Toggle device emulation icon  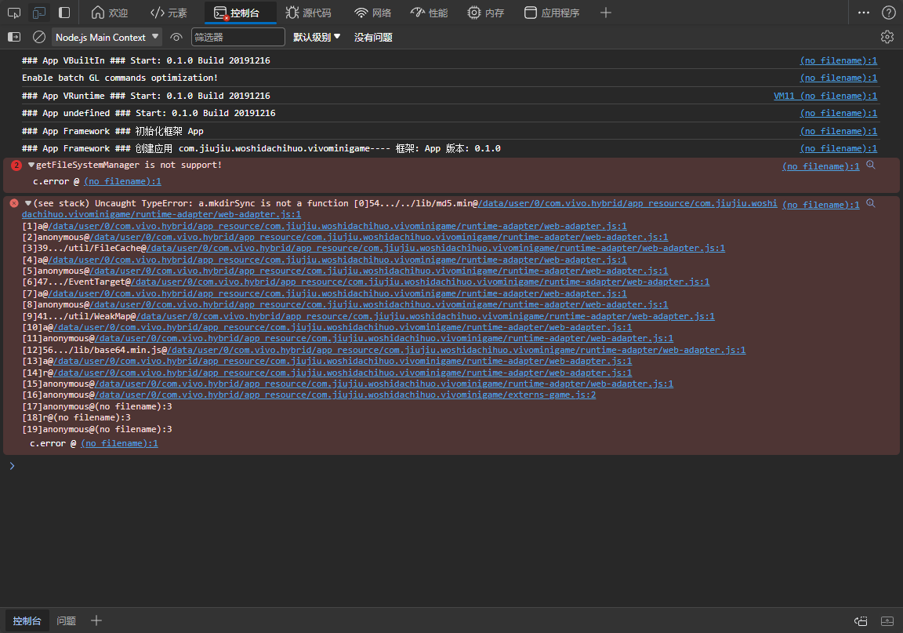tap(39, 13)
